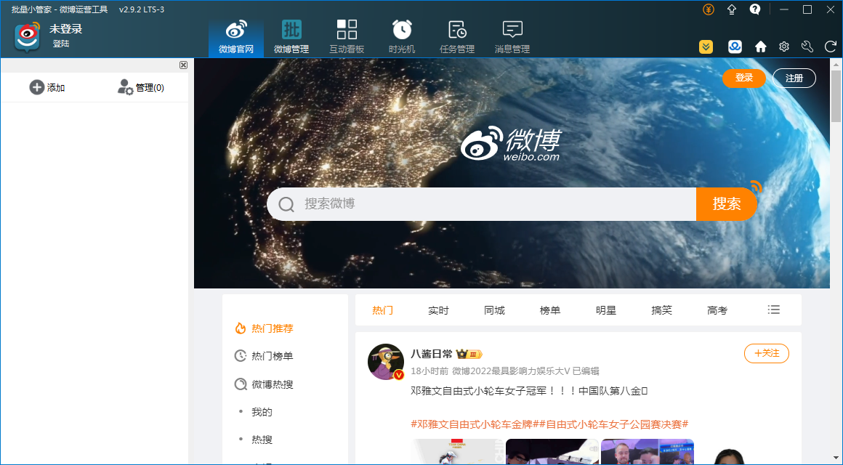Click the orange 登录 button
The height and width of the screenshot is (465, 843).
[x=744, y=78]
